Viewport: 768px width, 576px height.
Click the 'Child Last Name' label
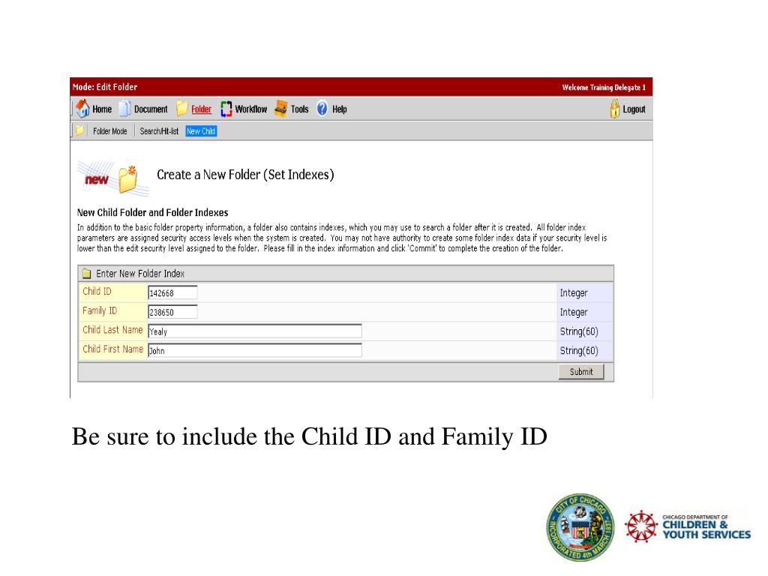[x=112, y=330]
